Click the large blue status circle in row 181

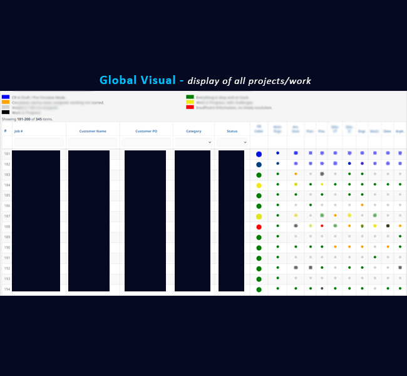(x=259, y=154)
